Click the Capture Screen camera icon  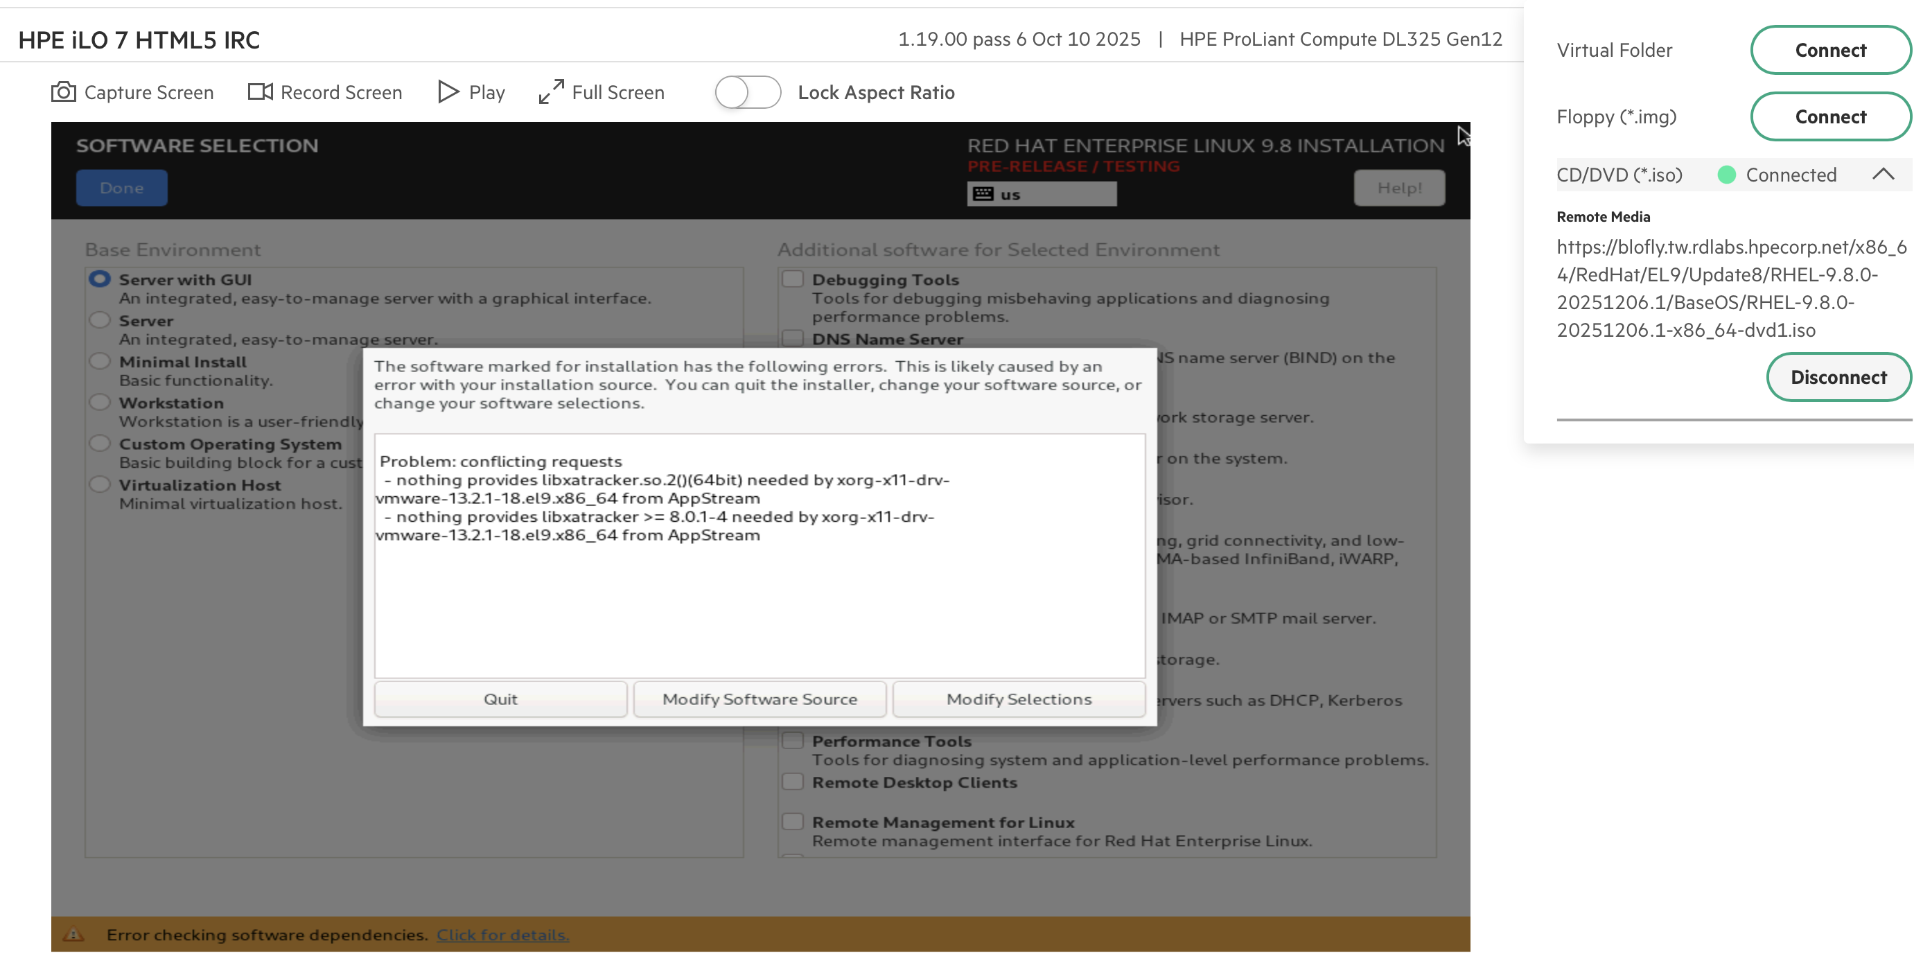[x=63, y=92]
